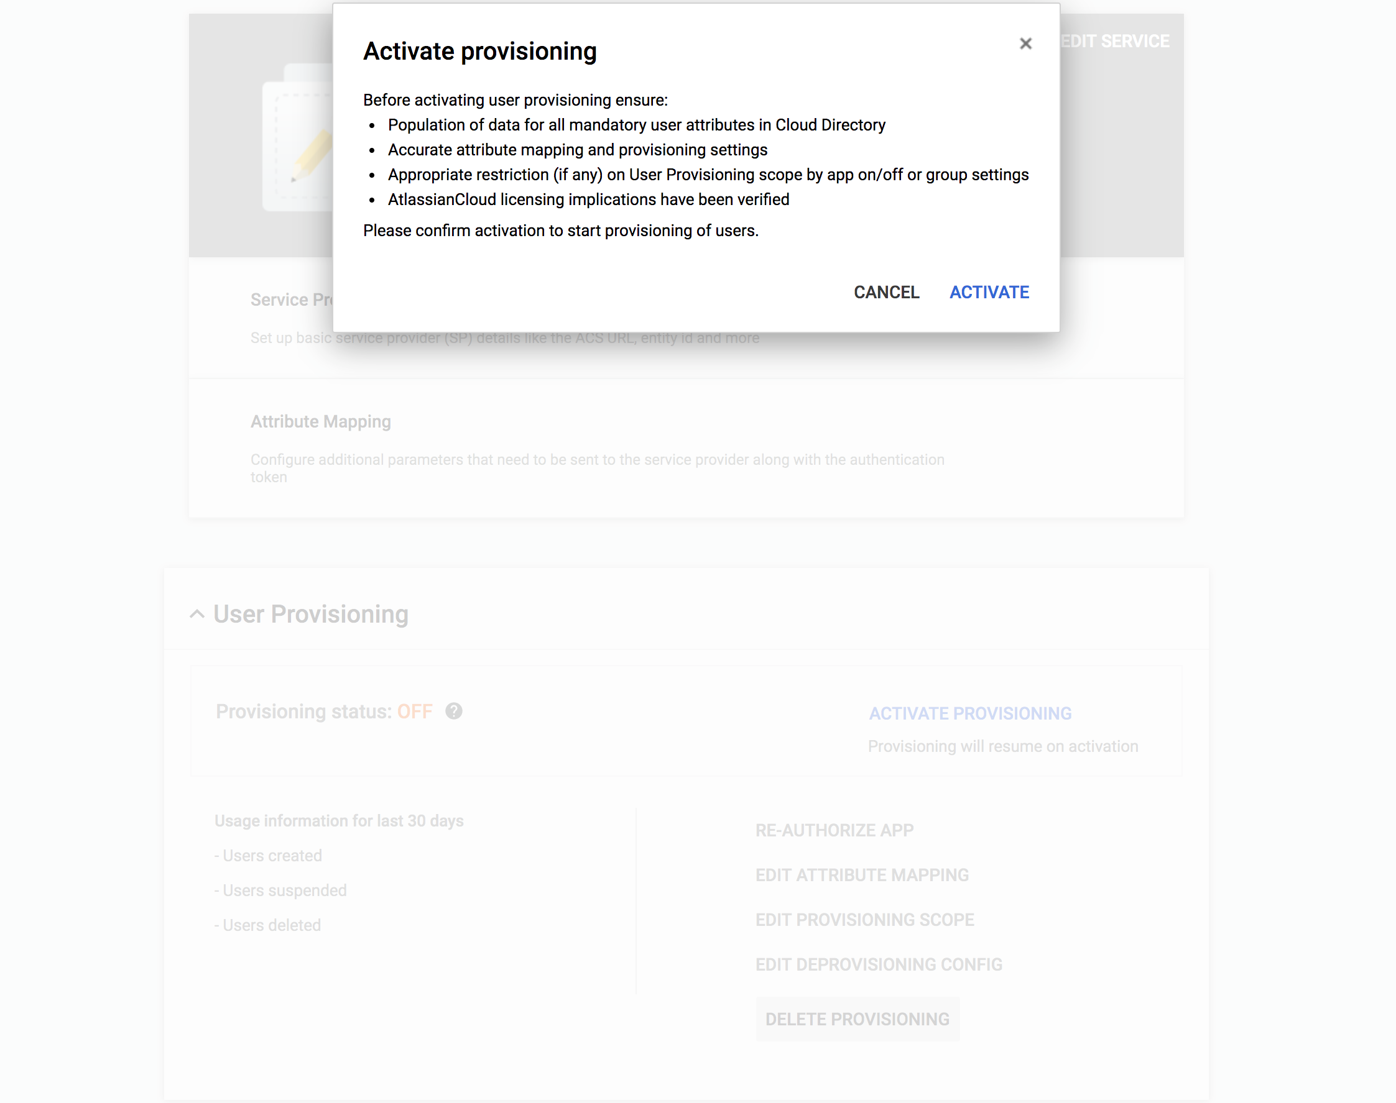Click EDIT PROVISIONING SCOPE option

coord(864,920)
